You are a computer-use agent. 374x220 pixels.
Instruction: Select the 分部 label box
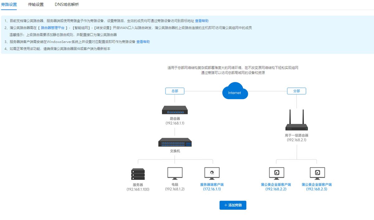coord(296,91)
